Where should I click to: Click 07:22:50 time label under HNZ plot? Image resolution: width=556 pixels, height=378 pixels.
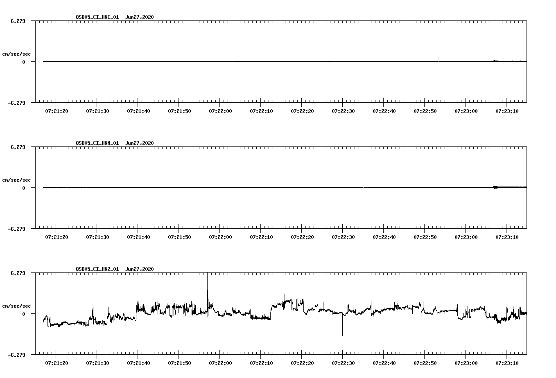(425, 363)
